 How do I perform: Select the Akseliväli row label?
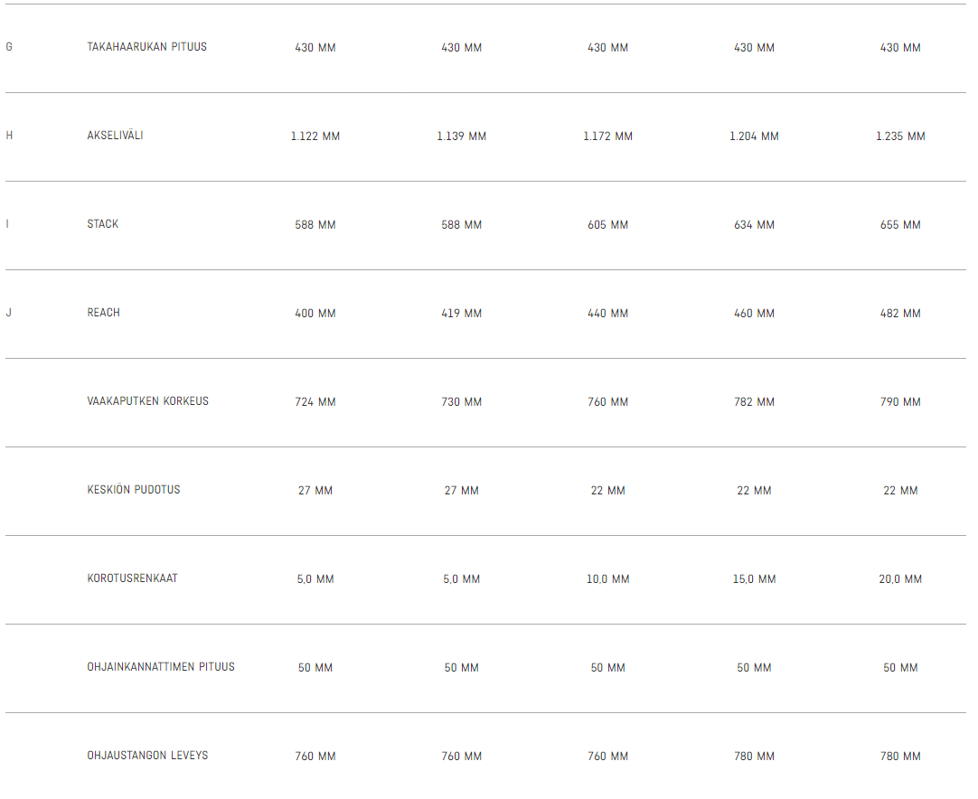[115, 136]
